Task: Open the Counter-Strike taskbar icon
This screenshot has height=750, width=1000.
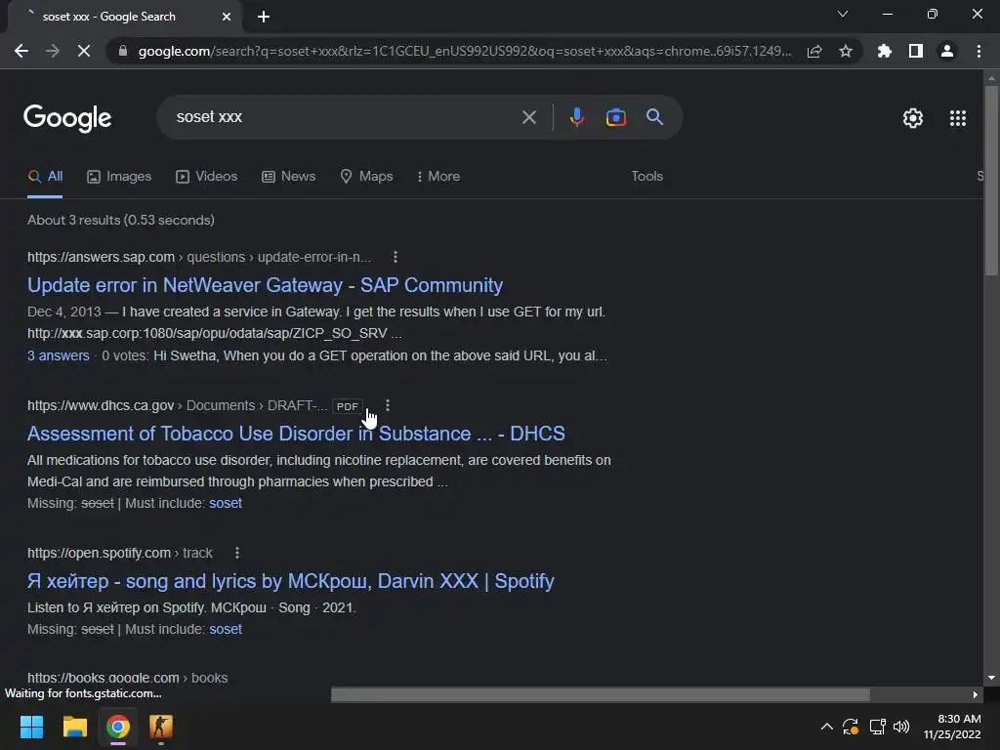Action: pyautogui.click(x=161, y=727)
